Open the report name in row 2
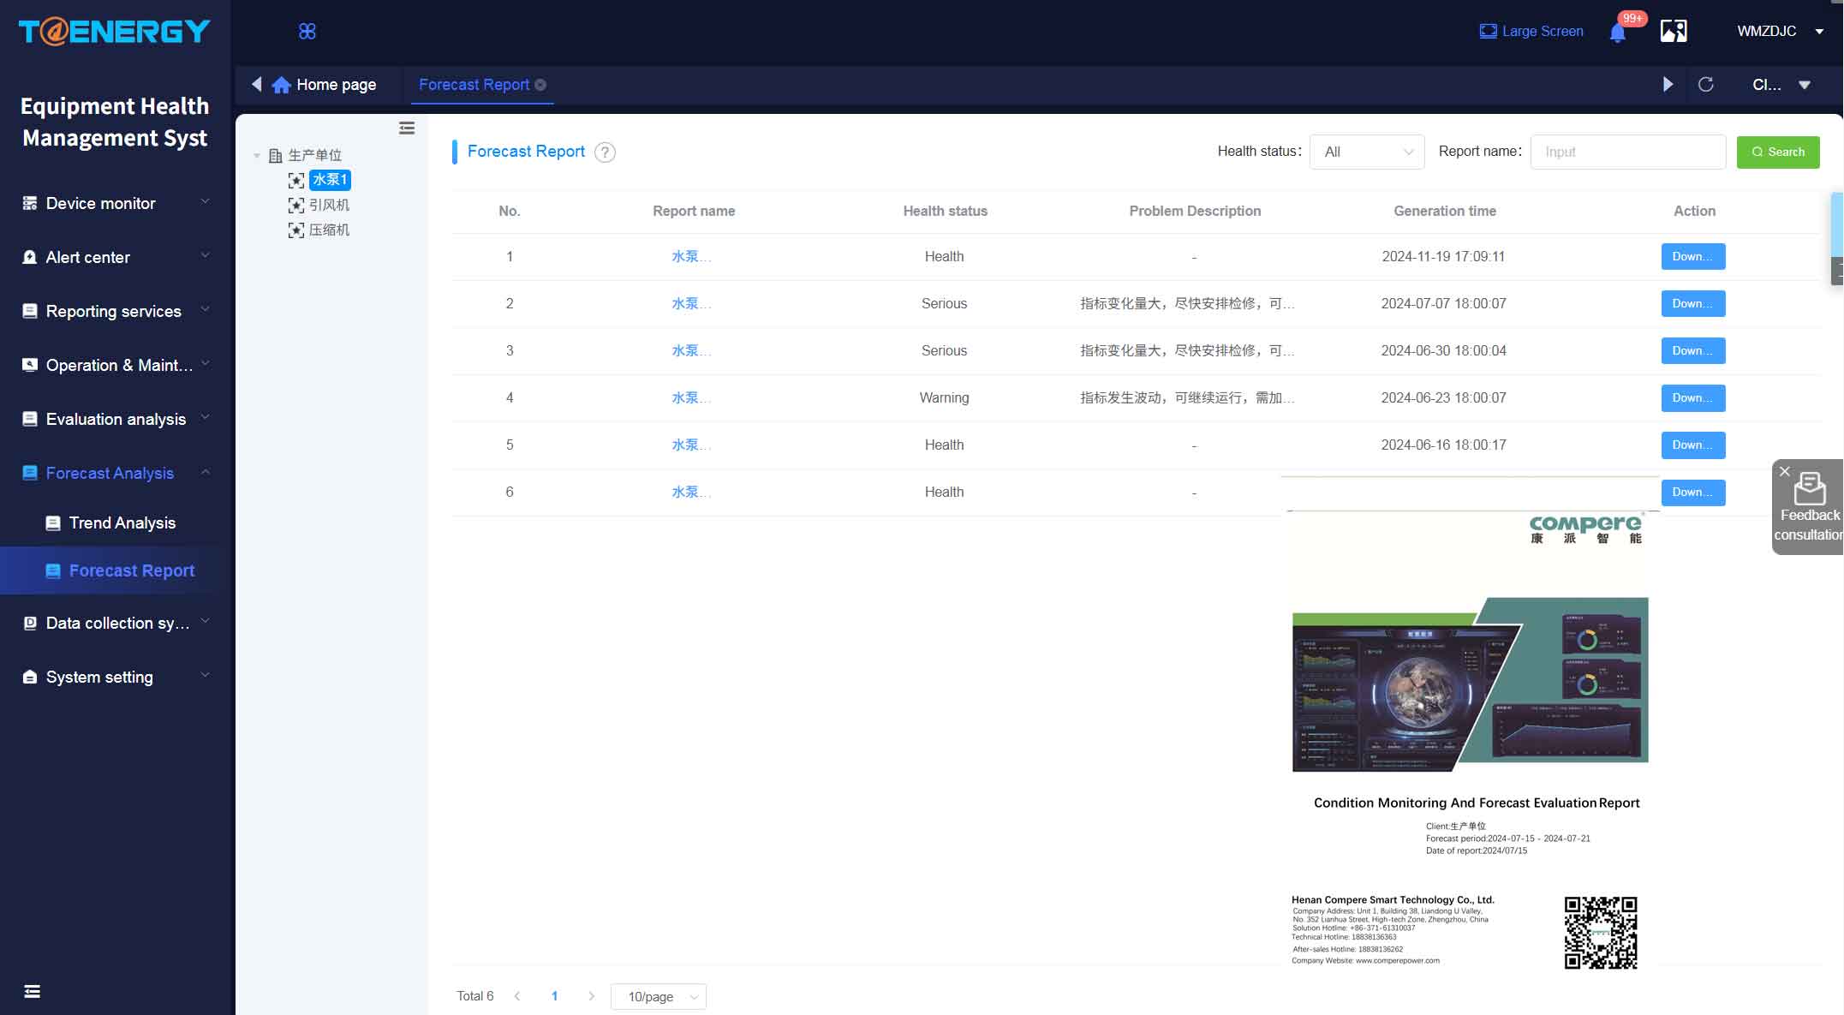 (x=691, y=303)
